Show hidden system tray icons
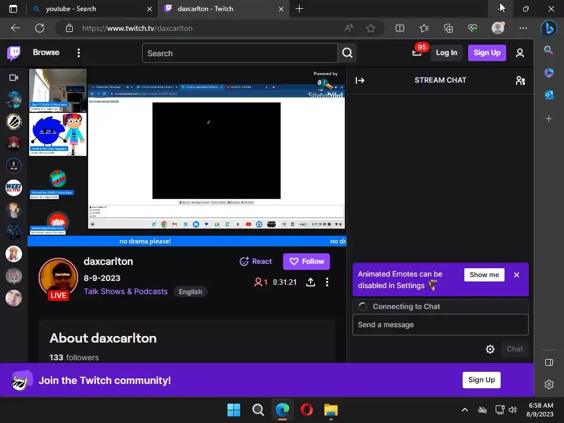The height and width of the screenshot is (423, 564). [x=465, y=410]
